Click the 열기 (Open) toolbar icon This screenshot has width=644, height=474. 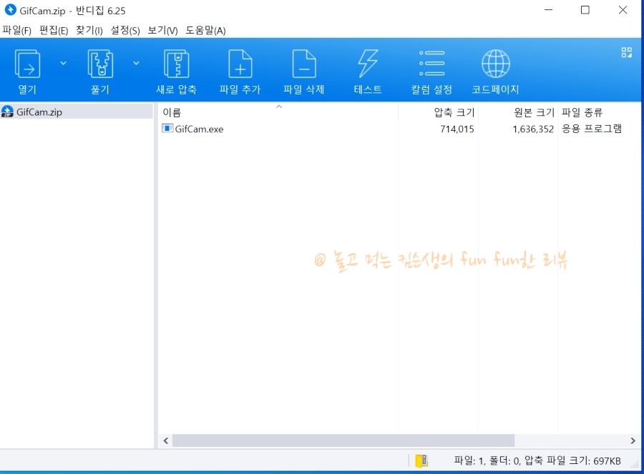[27, 64]
